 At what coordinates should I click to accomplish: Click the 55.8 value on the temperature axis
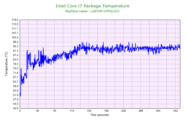click(x=16, y=91)
